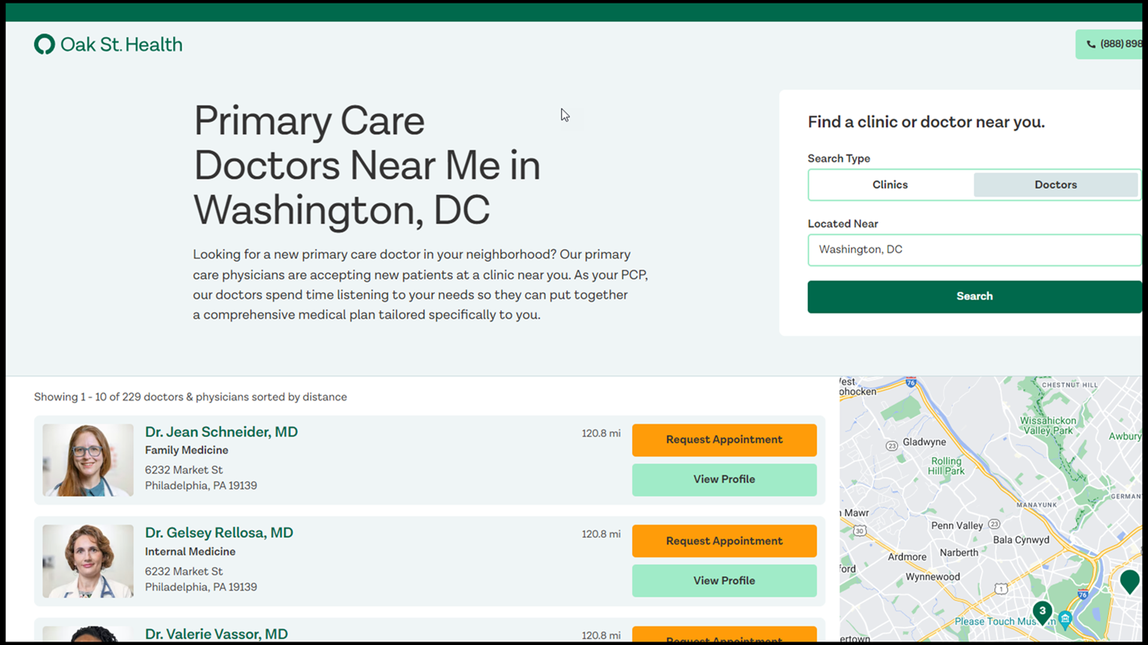The width and height of the screenshot is (1148, 645).
Task: Click the Please Touch Museum map icon
Action: click(x=1065, y=619)
